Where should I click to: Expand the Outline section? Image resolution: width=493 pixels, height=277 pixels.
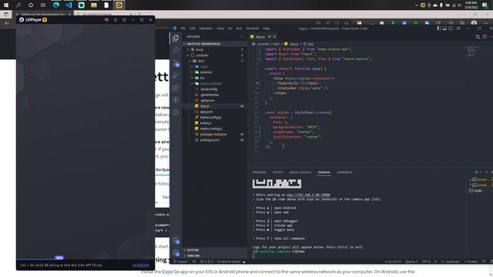pyautogui.click(x=215, y=250)
